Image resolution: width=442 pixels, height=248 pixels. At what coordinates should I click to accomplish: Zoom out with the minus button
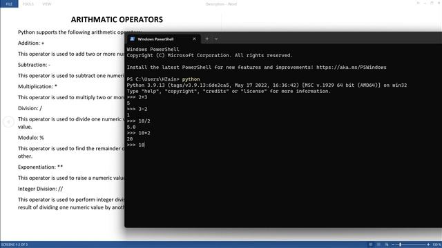click(393, 245)
